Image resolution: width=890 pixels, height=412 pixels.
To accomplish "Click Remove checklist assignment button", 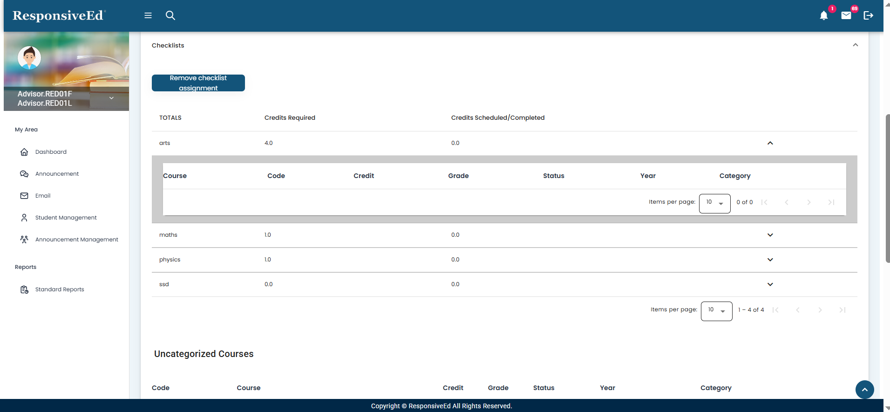I will (x=198, y=83).
